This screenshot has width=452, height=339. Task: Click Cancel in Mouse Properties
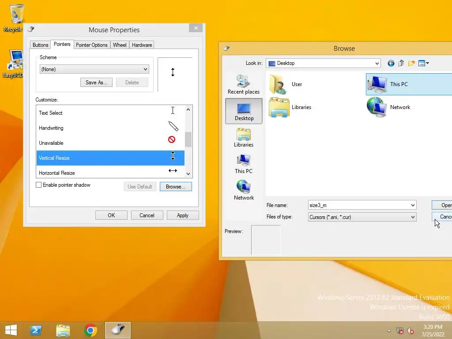(147, 215)
